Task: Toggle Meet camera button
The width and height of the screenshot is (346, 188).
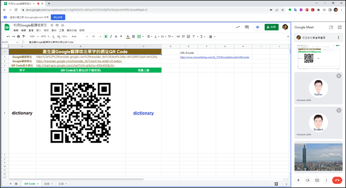Action: (307, 180)
